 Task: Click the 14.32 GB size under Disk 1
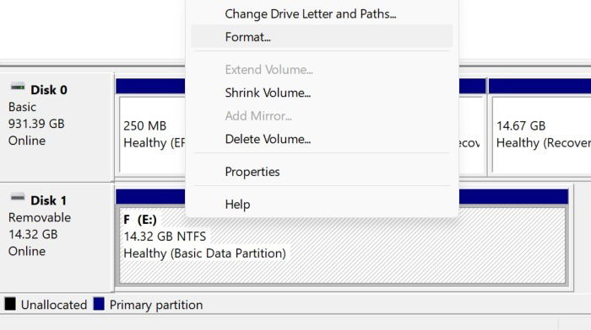coord(33,235)
